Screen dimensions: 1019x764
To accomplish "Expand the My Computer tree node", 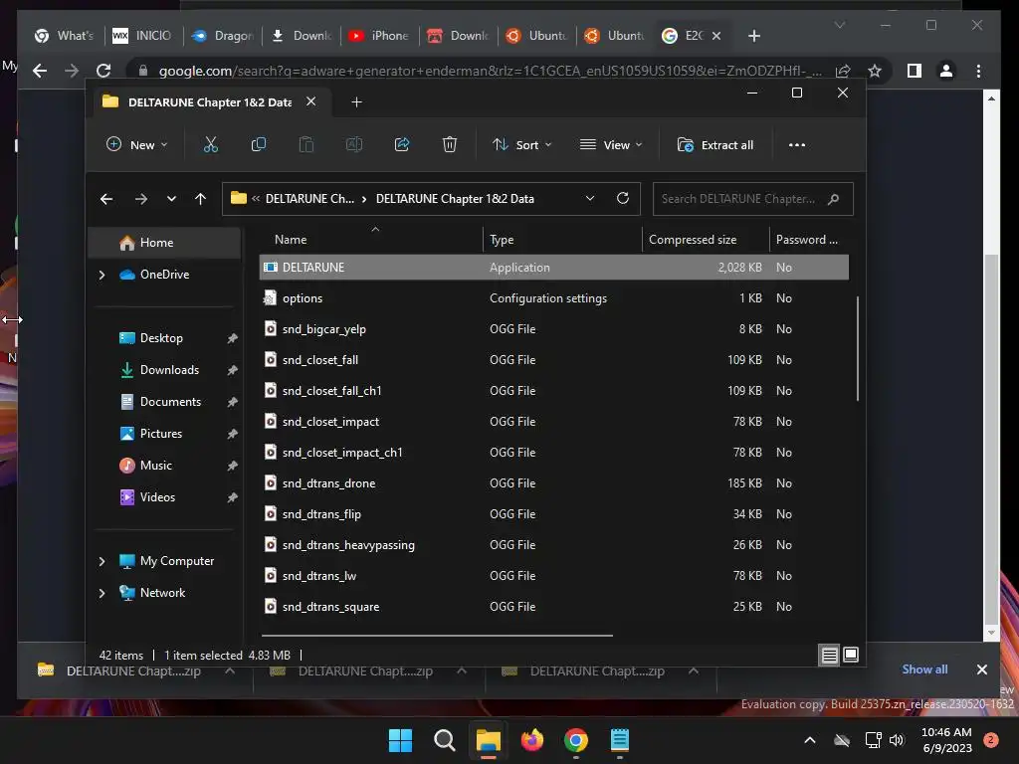I will tap(102, 561).
